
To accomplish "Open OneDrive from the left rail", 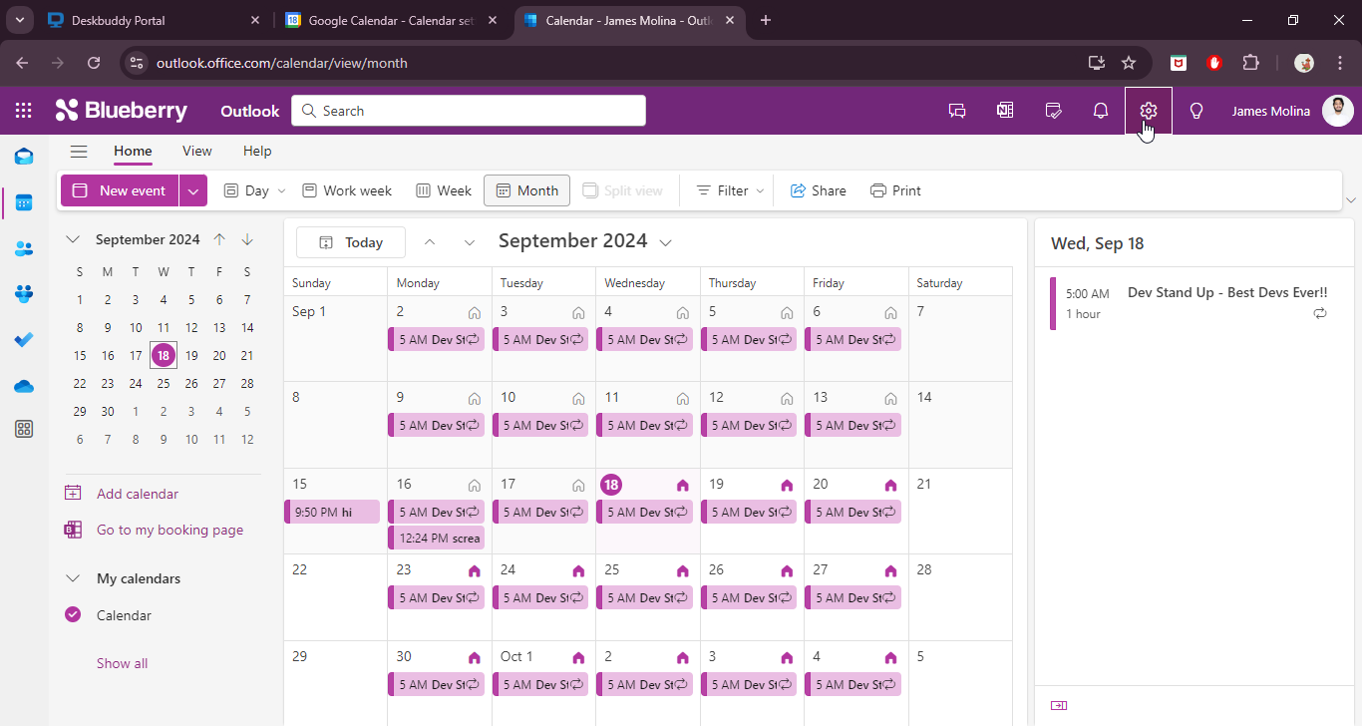I will (24, 386).
